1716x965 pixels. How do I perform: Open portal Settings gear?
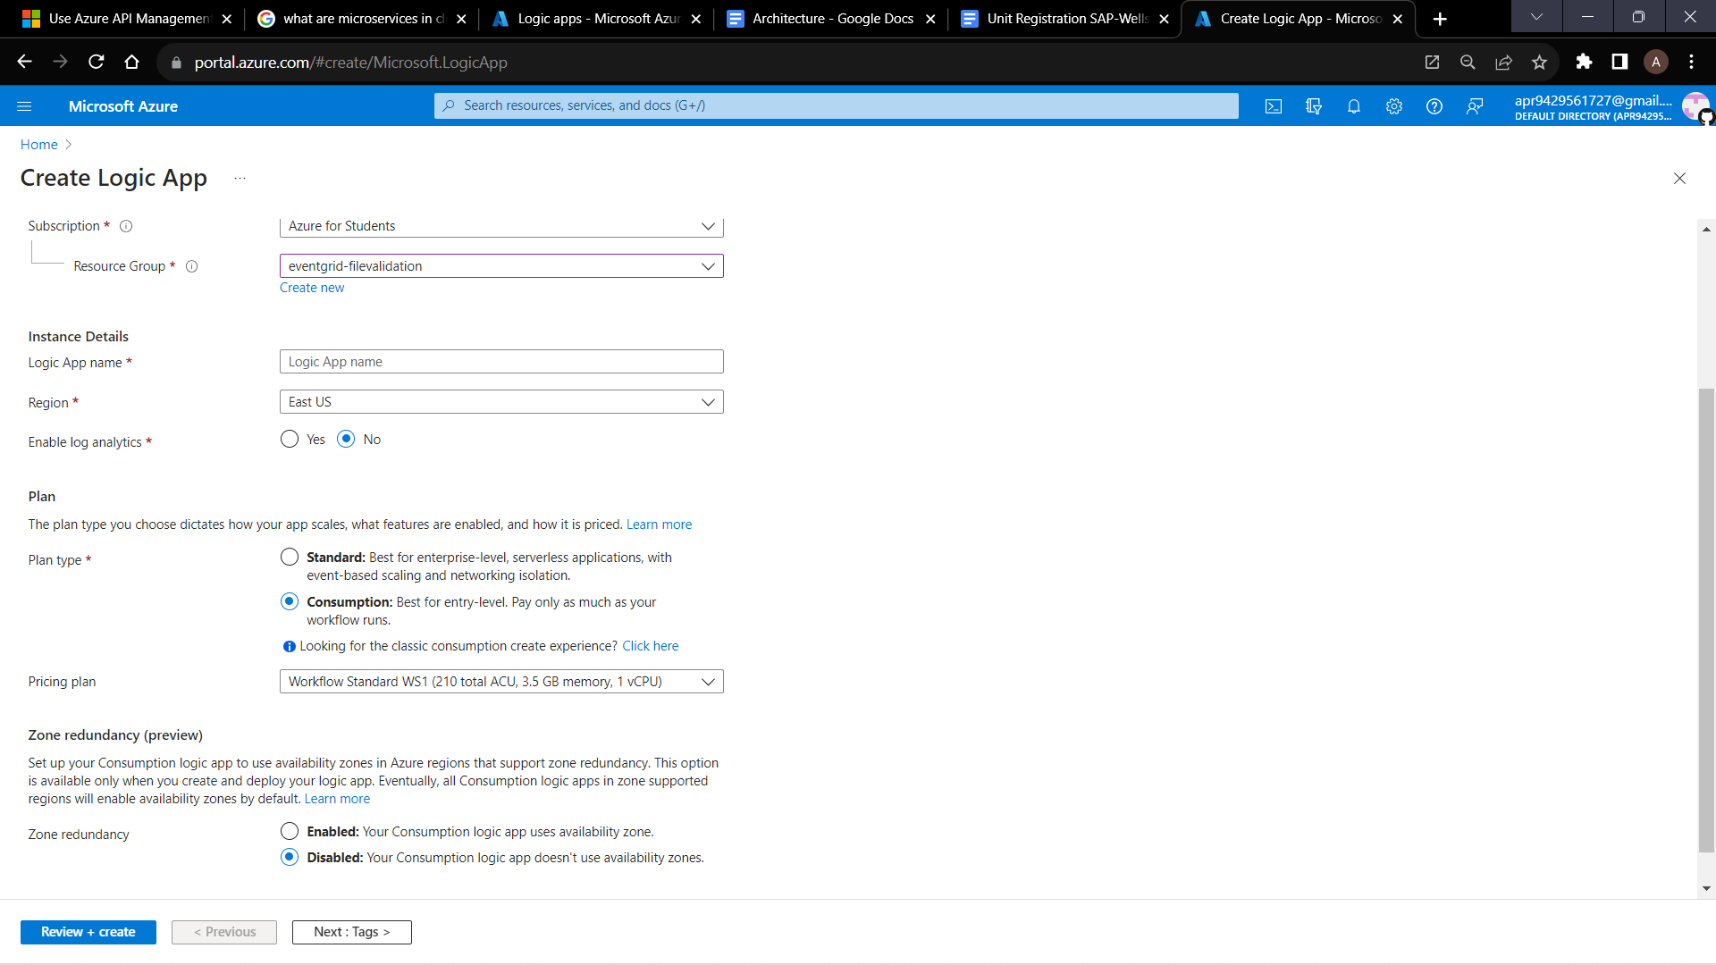tap(1393, 105)
